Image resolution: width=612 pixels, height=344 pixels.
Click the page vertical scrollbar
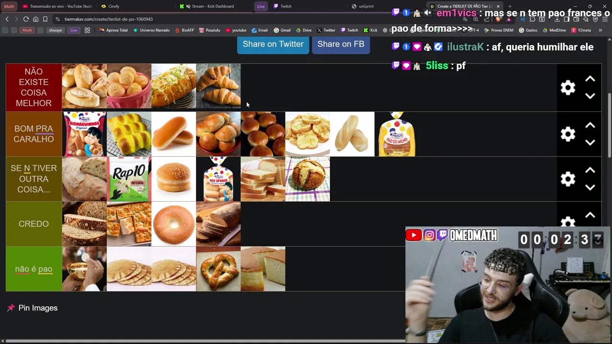609,125
